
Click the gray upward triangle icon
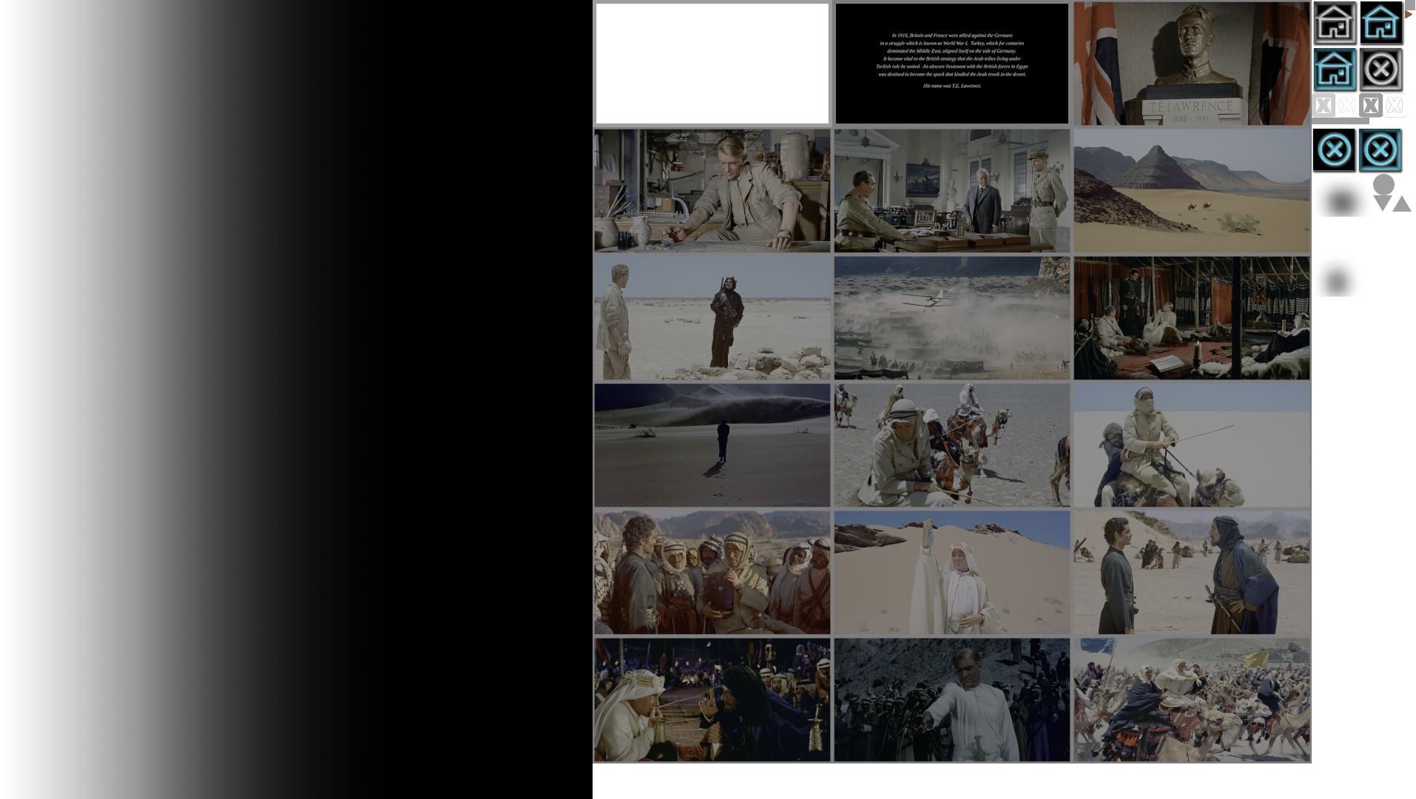tap(1402, 203)
